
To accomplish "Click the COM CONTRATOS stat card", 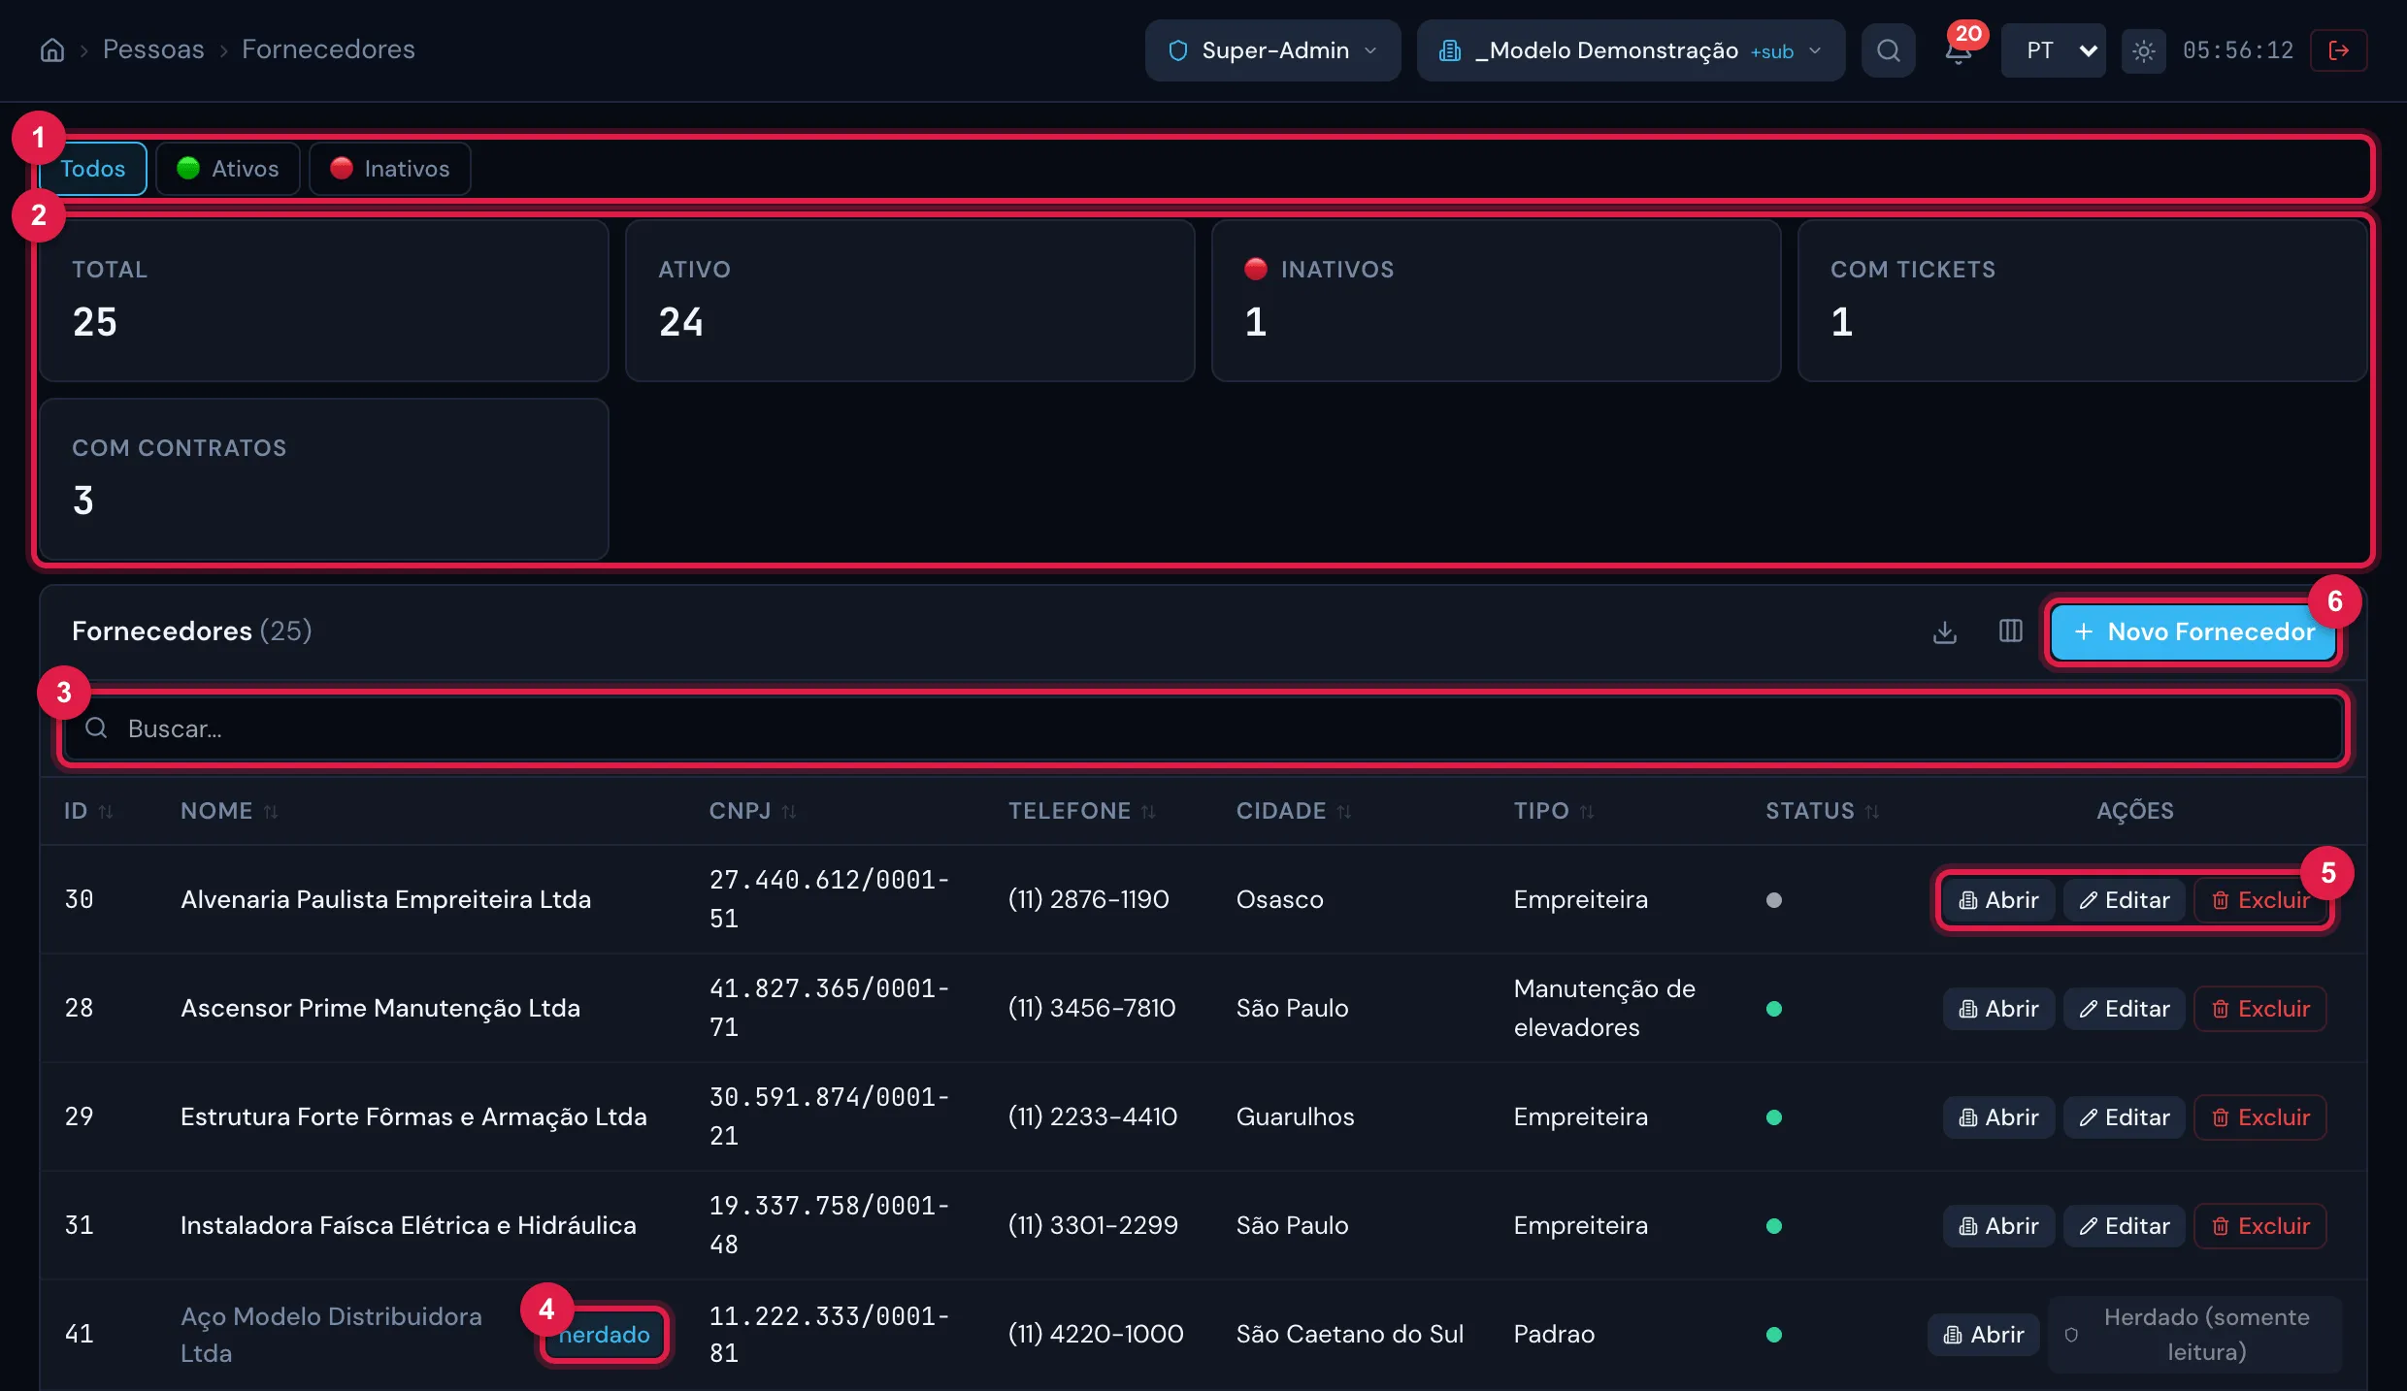I will (324, 479).
